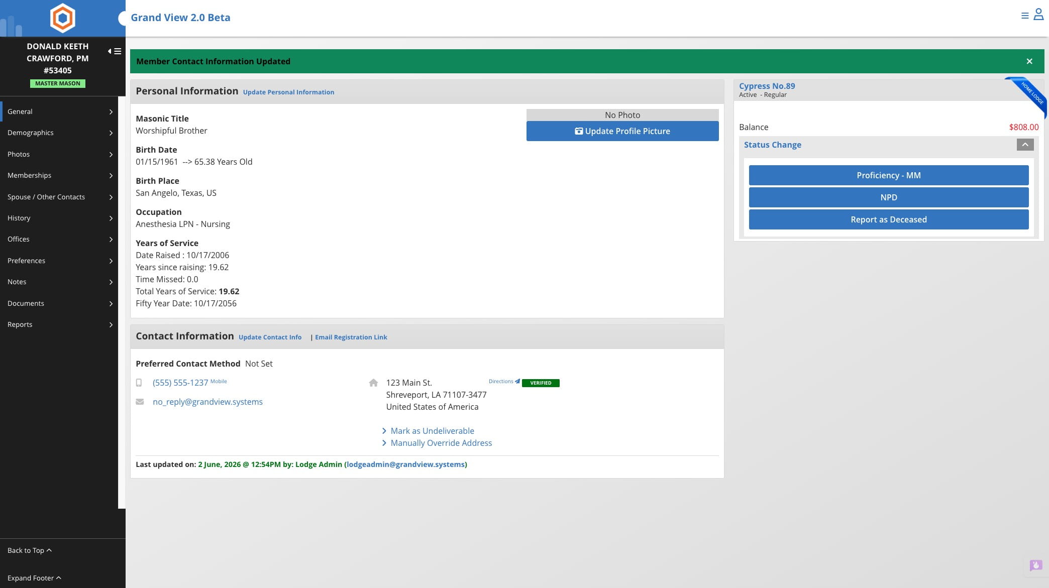Expand the Demographics sidebar section

(x=59, y=133)
